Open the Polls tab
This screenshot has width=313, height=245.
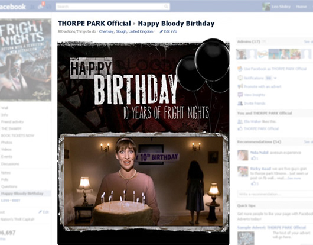[x=5, y=179]
